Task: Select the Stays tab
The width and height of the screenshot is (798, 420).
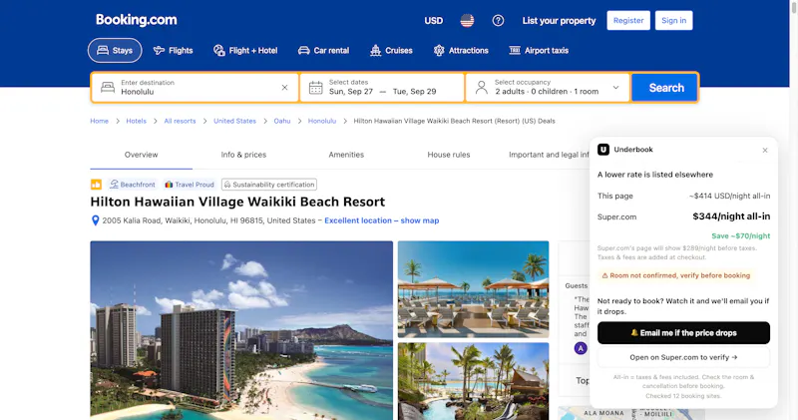Action: [115, 51]
